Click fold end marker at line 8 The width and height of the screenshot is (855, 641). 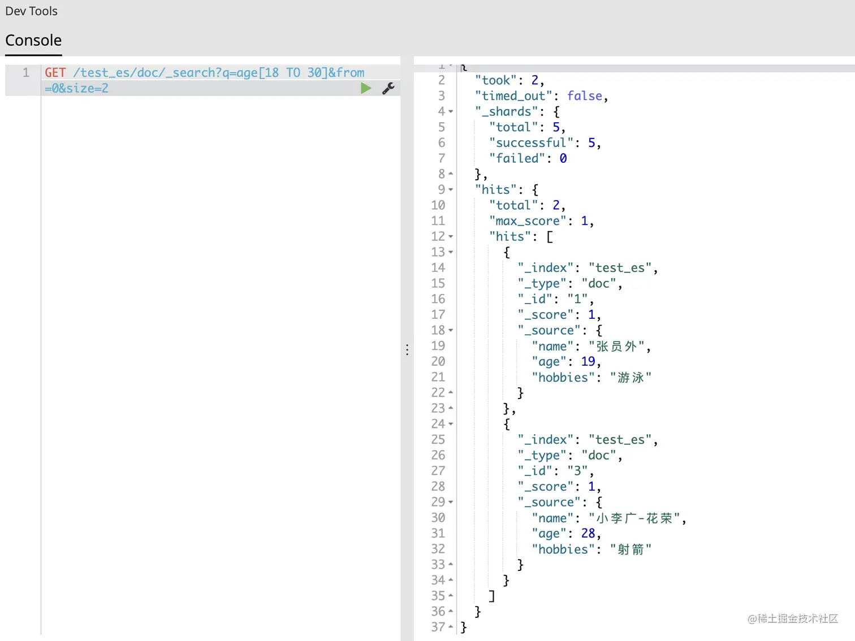tap(451, 174)
